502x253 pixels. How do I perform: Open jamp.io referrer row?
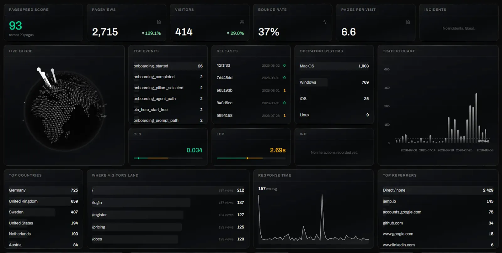tap(438, 201)
